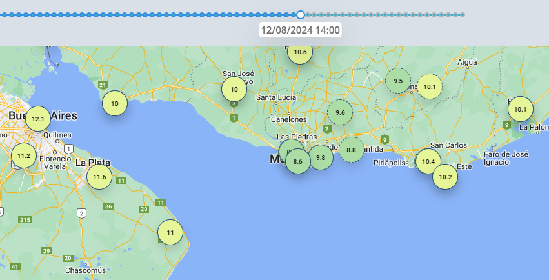549x280 pixels.
Task: Click the La Plata city label
Action: click(x=93, y=163)
